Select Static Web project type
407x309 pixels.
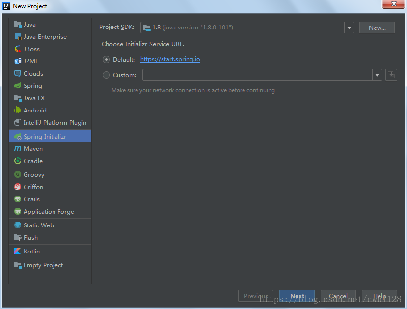50,225
